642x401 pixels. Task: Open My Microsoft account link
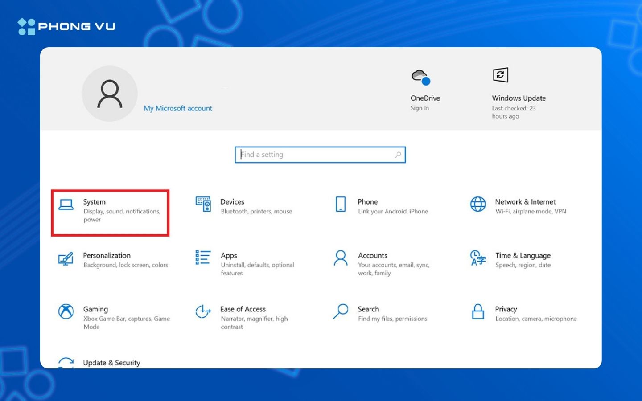[x=178, y=108]
